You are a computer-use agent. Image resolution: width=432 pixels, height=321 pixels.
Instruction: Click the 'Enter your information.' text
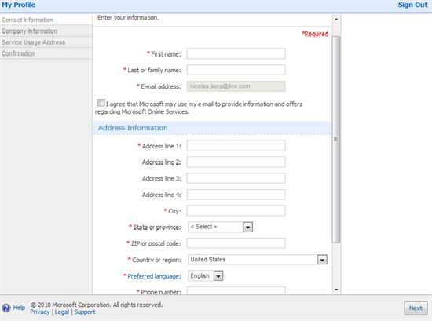coord(128,17)
